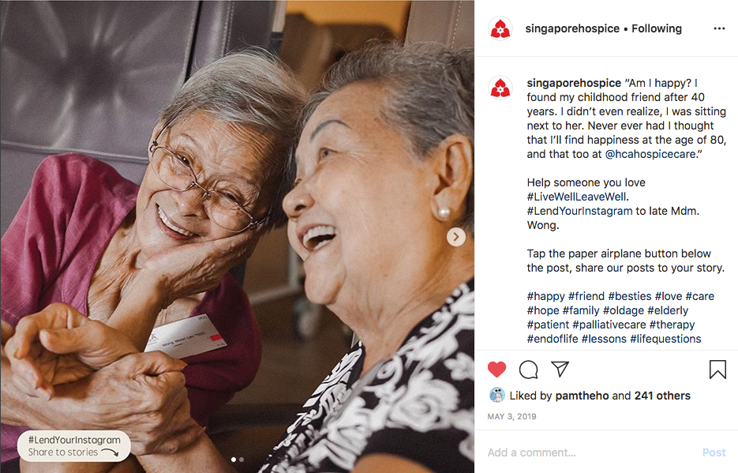The width and height of the screenshot is (738, 473).
Task: Open singaporehospice avatar in post header
Action: pyautogui.click(x=500, y=28)
